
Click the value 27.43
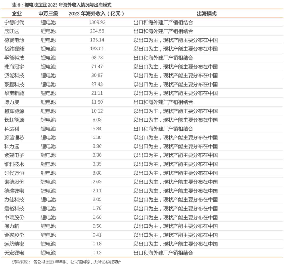pos(97,84)
